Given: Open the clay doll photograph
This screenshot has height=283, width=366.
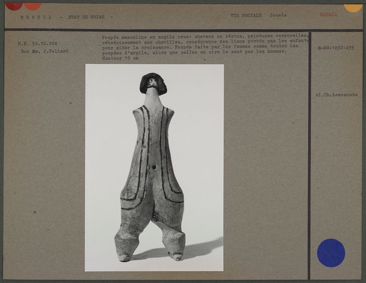Looking at the screenshot, I should [x=154, y=167].
